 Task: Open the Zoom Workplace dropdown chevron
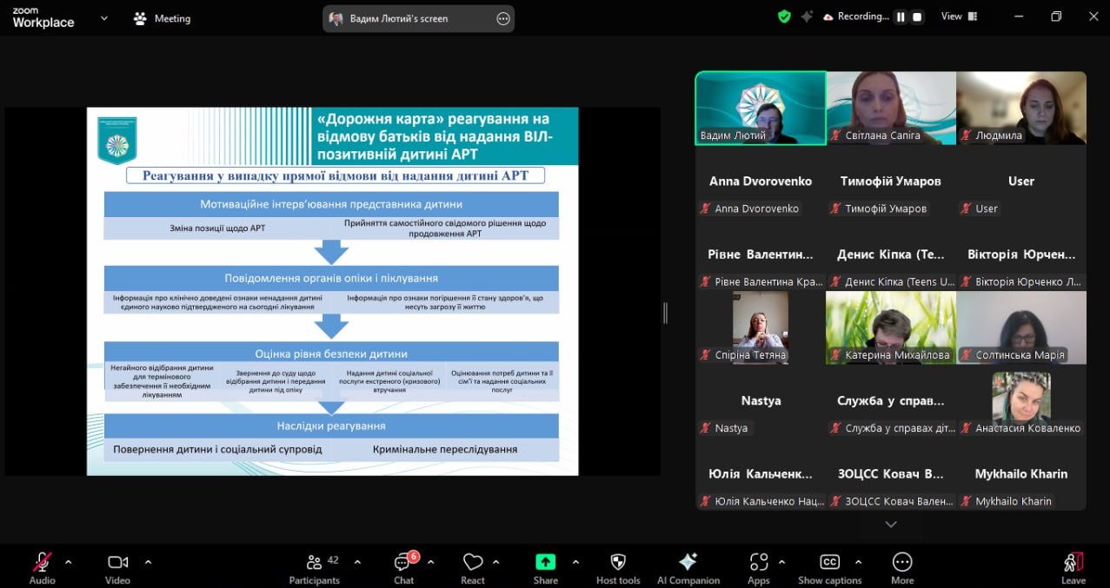(104, 17)
